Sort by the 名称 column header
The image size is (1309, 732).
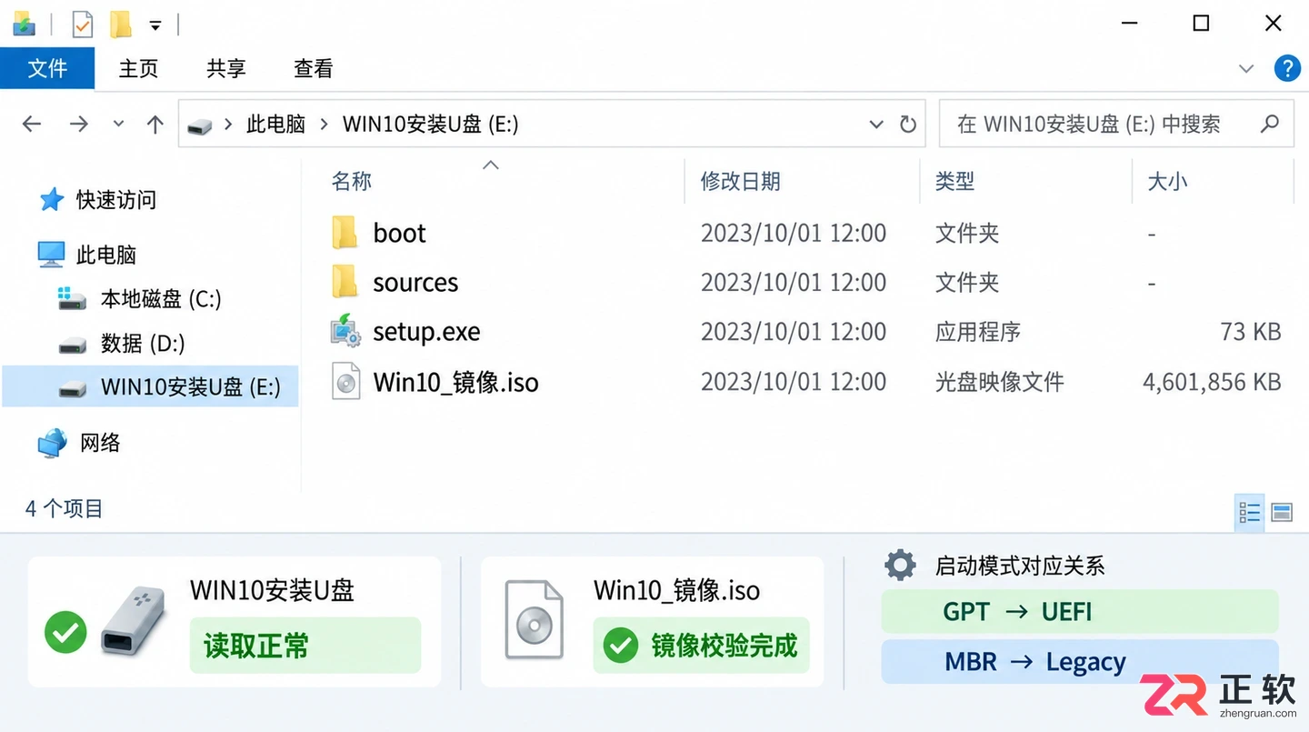[352, 181]
